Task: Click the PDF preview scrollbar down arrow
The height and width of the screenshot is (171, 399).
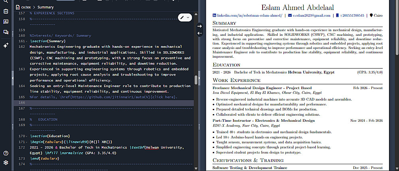Action: [x=397, y=168]
